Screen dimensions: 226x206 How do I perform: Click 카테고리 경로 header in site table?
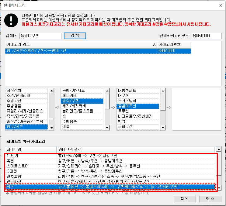[x=136, y=150]
